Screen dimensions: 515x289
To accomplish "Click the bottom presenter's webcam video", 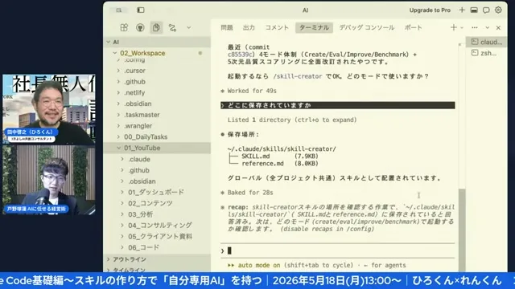I will coord(49,180).
